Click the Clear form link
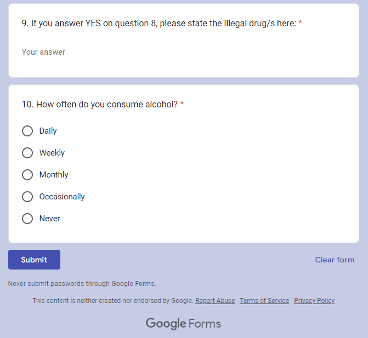Screen dimensions: 368x338 pos(335,260)
